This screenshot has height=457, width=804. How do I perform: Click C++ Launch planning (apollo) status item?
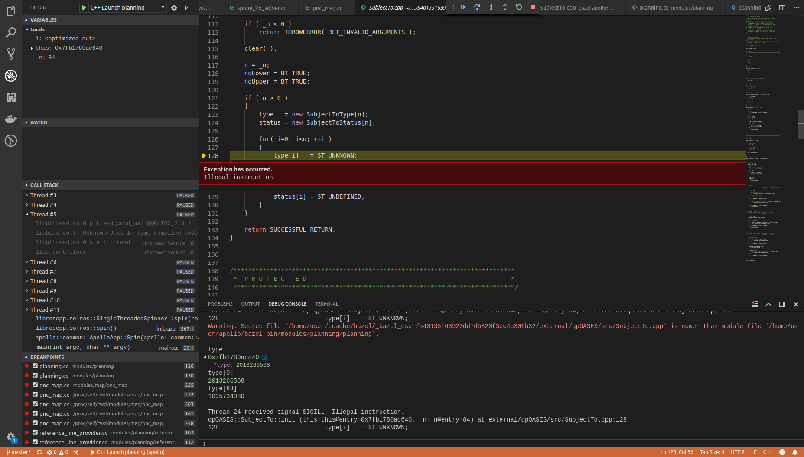pyautogui.click(x=127, y=452)
